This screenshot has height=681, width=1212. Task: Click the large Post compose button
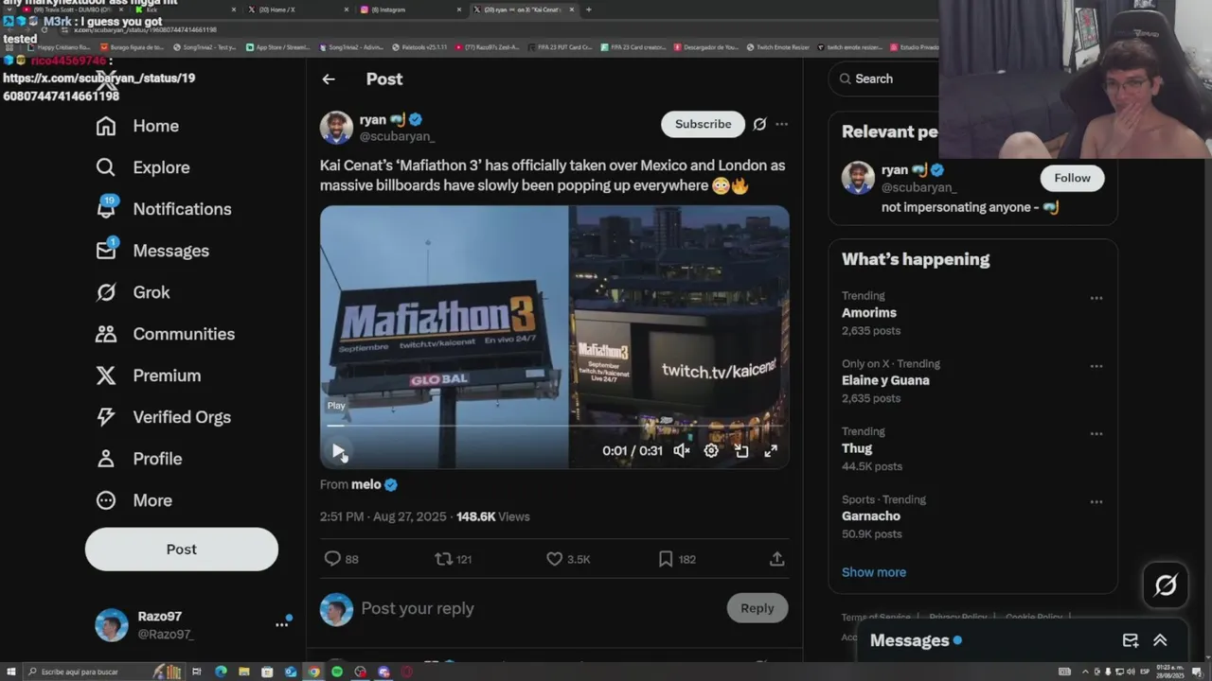coord(182,550)
